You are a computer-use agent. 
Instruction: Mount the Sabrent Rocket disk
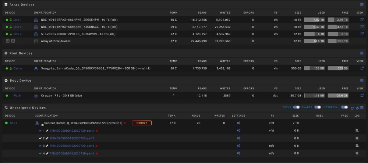[142, 123]
